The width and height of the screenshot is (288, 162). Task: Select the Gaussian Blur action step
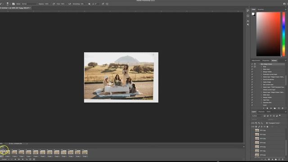(267, 103)
